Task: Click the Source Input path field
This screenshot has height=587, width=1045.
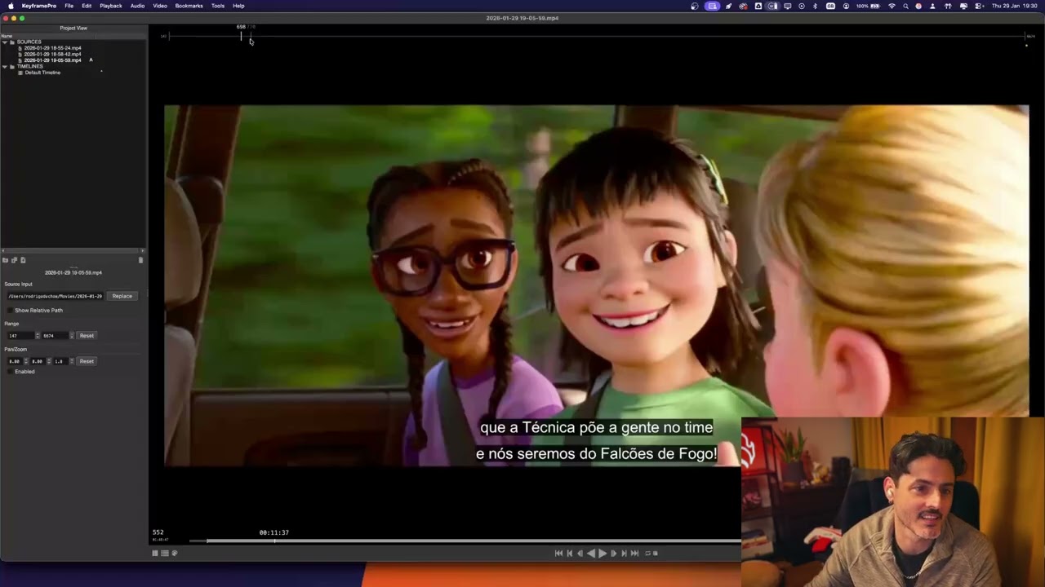Action: pos(56,296)
